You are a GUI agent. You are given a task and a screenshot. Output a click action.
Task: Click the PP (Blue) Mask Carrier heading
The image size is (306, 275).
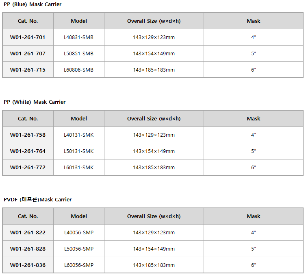tap(33, 4)
